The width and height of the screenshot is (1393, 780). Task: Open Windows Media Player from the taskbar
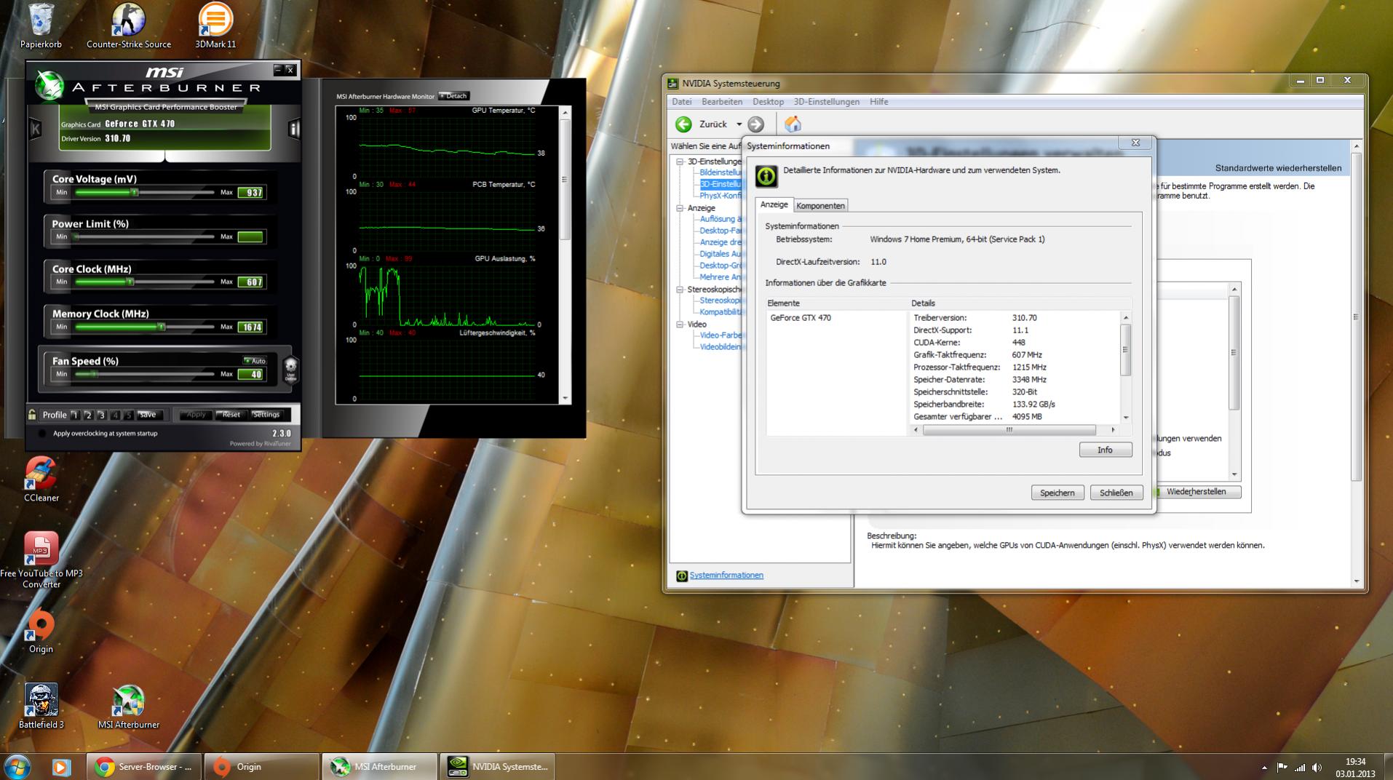pyautogui.click(x=61, y=767)
